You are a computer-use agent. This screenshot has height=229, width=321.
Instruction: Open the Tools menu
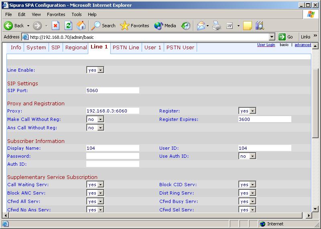(76, 14)
